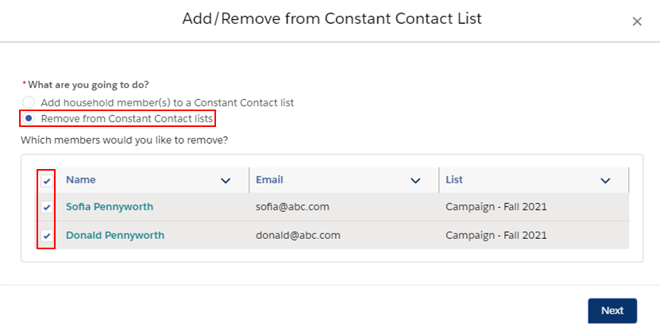
Task: Uncheck the Donald Pennyworth row checkbox
Action: pos(47,236)
